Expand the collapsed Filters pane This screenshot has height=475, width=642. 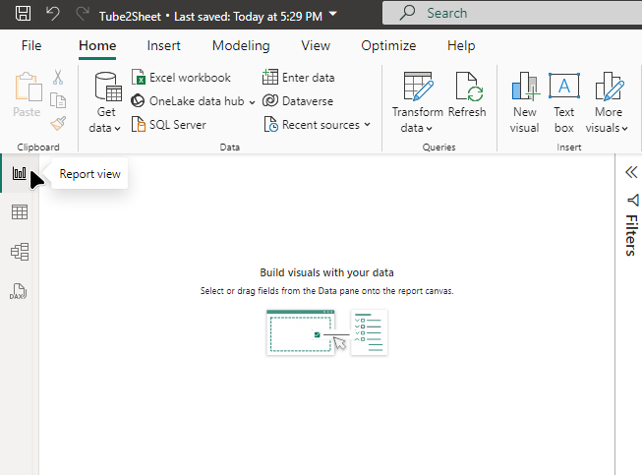point(631,172)
